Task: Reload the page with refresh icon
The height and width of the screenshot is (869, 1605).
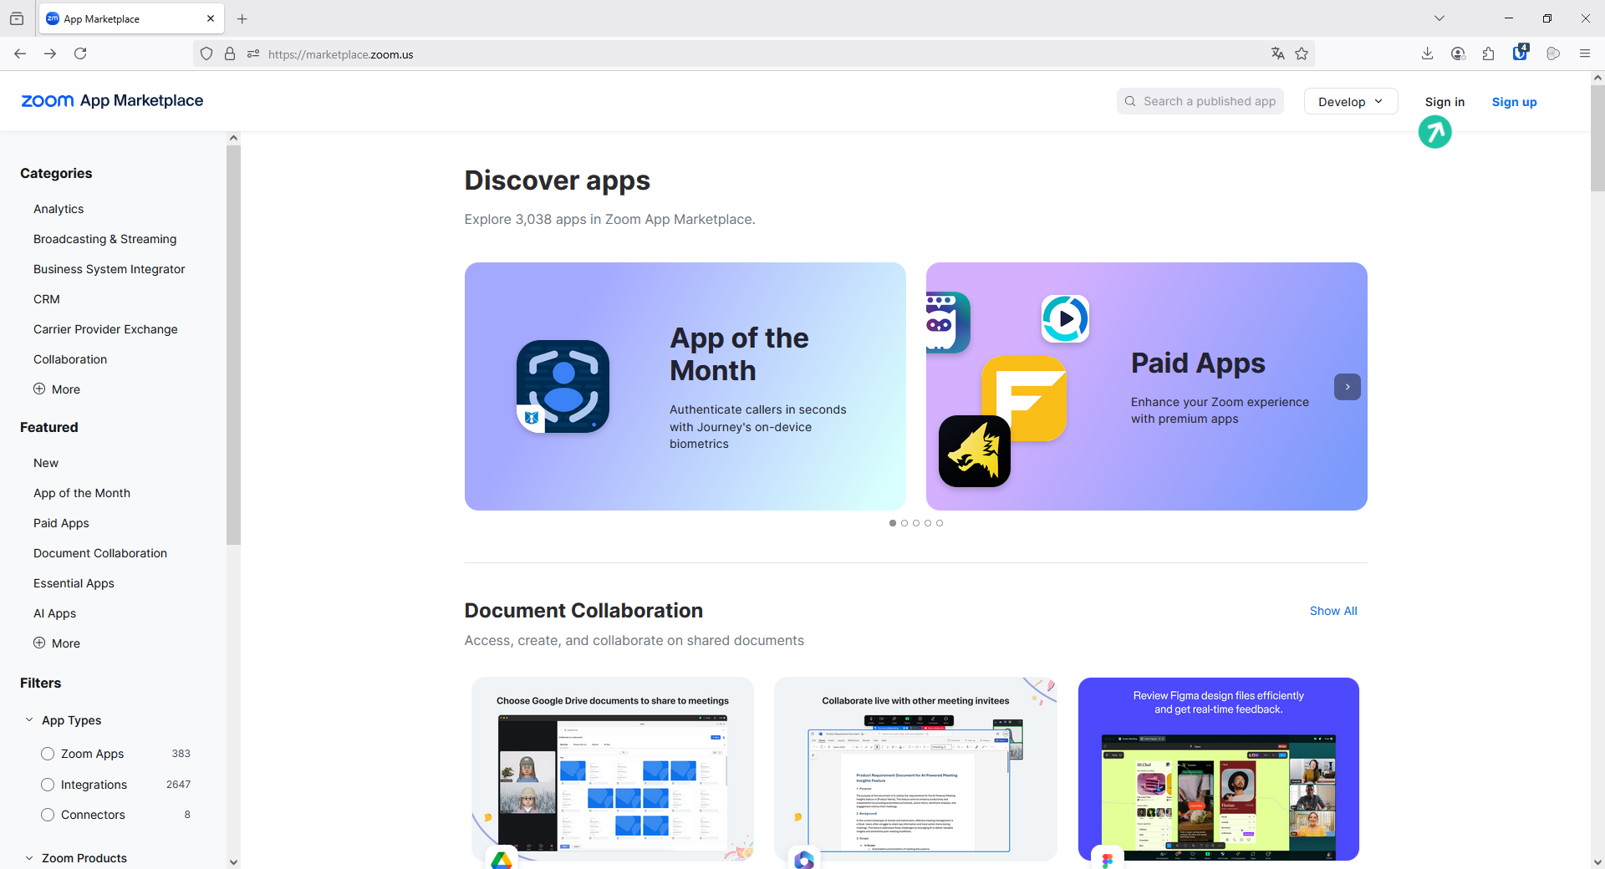Action: [x=80, y=53]
